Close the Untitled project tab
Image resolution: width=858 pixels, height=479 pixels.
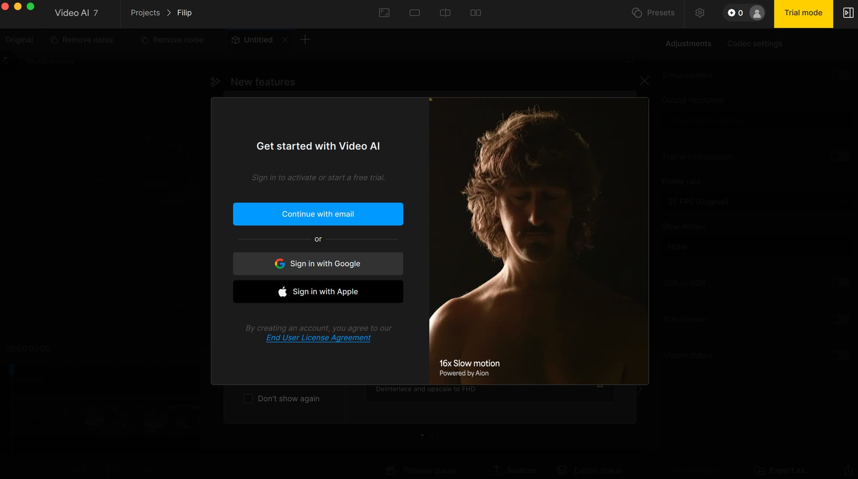pyautogui.click(x=286, y=40)
